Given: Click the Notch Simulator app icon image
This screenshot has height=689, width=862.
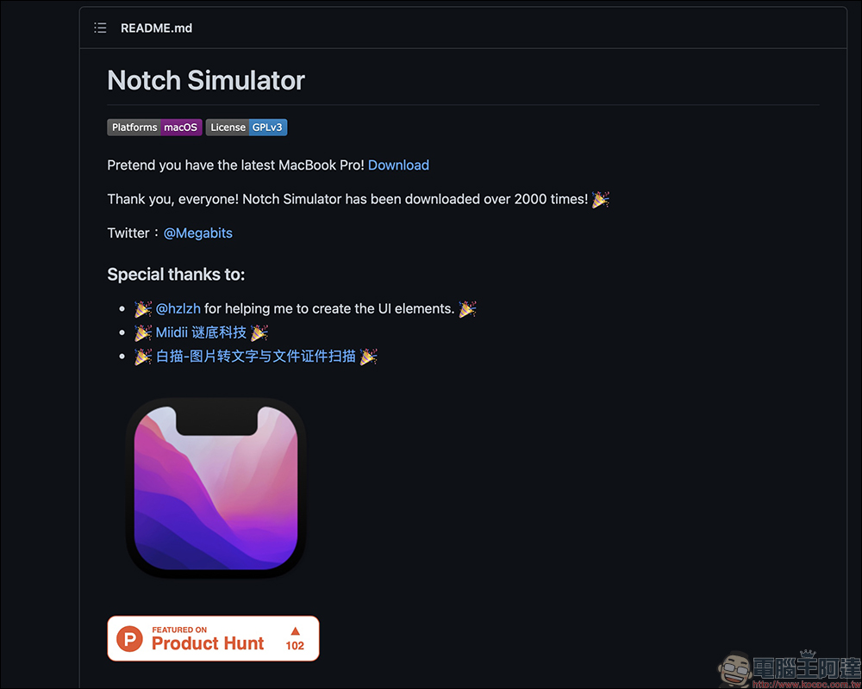Looking at the screenshot, I should click(x=216, y=488).
